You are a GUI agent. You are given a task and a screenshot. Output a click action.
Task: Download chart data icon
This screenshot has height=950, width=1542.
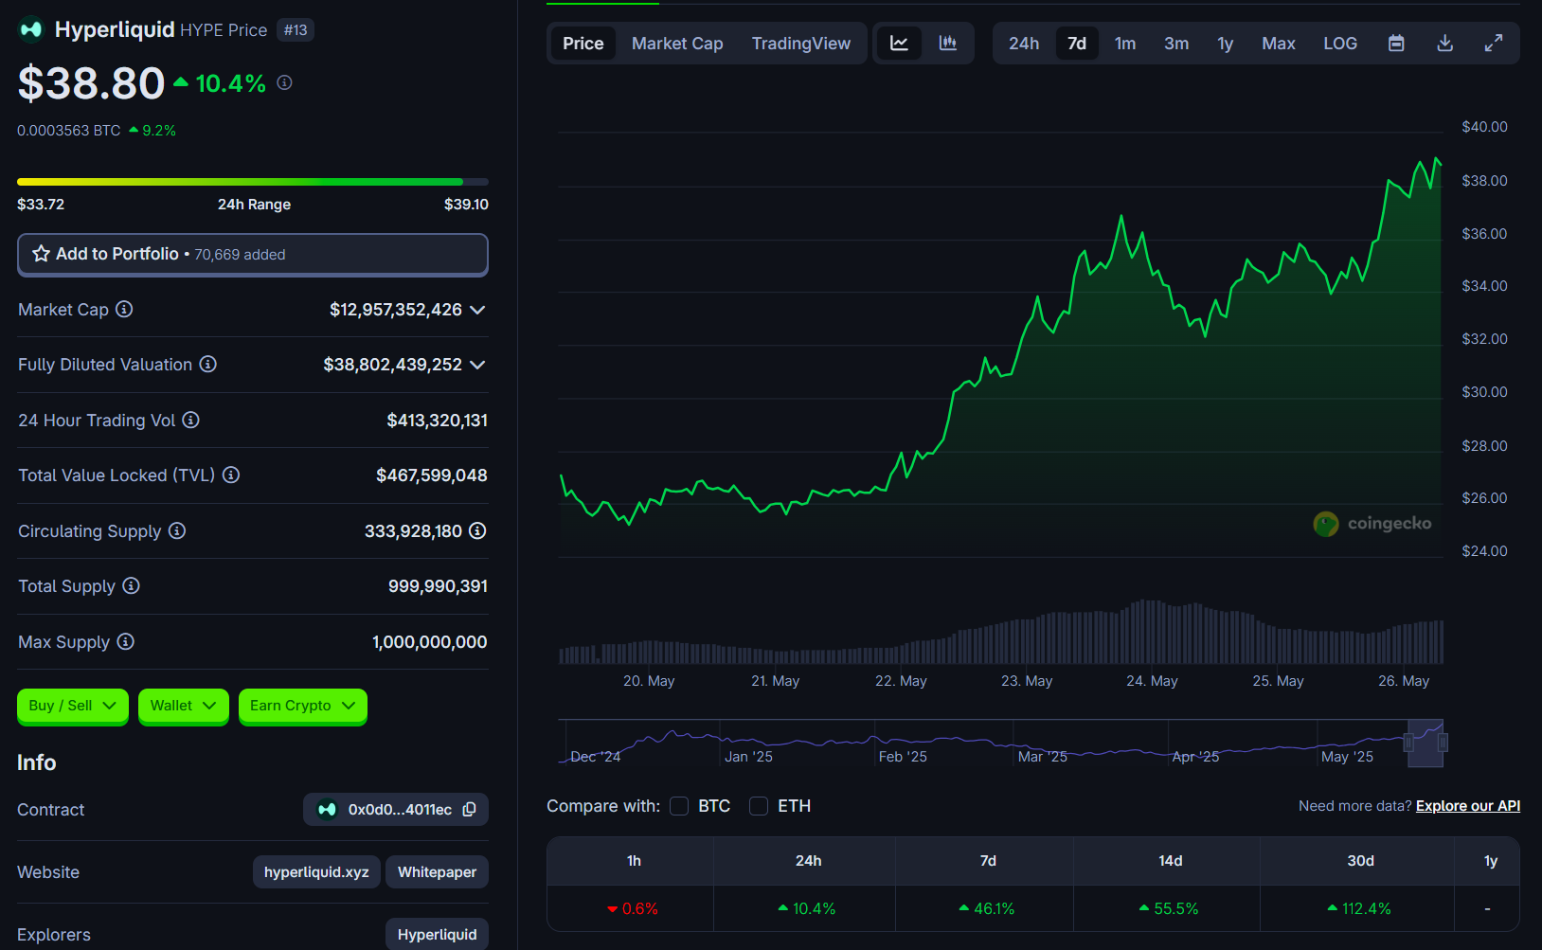point(1444,44)
